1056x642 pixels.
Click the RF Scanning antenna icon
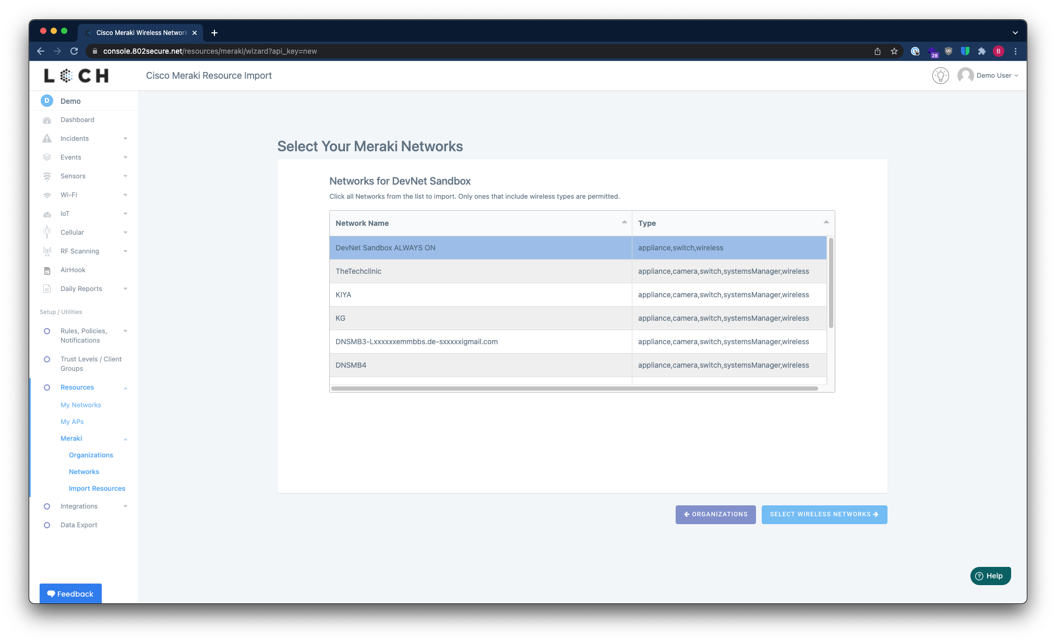pos(47,251)
